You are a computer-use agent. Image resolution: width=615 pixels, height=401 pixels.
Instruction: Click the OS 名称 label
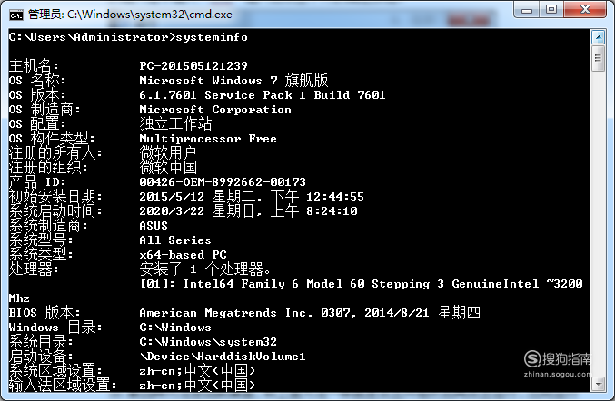click(x=37, y=80)
